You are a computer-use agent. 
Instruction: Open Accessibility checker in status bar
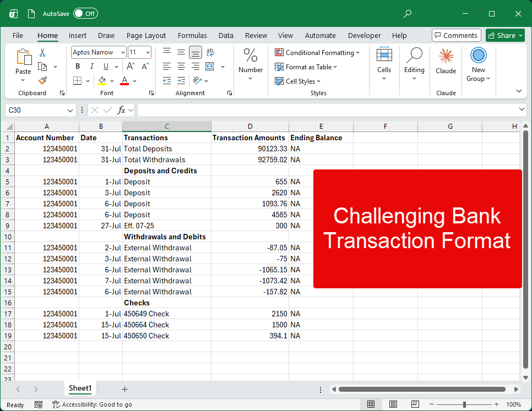click(92, 404)
